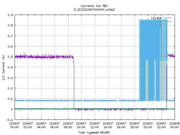Click the 0.3 y-axis tick label
The width and height of the screenshot is (180, 135).
pyautogui.click(x=10, y=78)
